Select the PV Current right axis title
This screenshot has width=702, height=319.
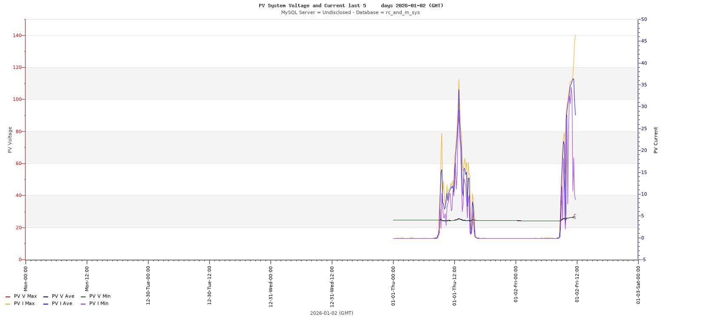point(656,140)
